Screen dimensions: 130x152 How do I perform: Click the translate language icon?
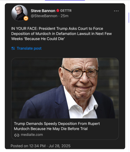[13, 48]
